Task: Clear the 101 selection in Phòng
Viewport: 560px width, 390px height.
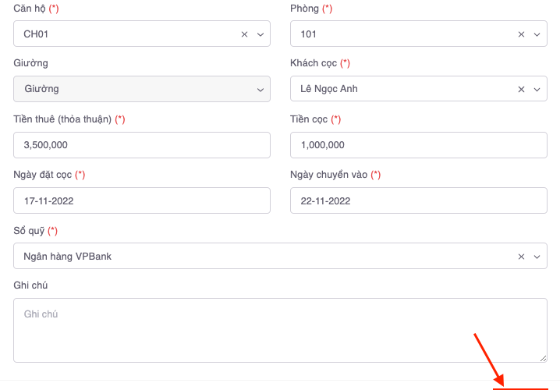Action: tap(521, 34)
